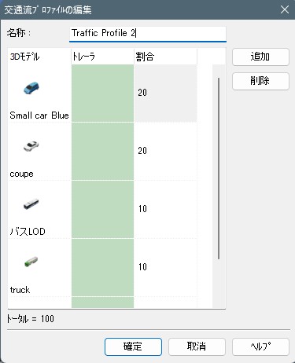Confirm the profile with 確定 button
This screenshot has height=363, width=295.
coord(133,346)
